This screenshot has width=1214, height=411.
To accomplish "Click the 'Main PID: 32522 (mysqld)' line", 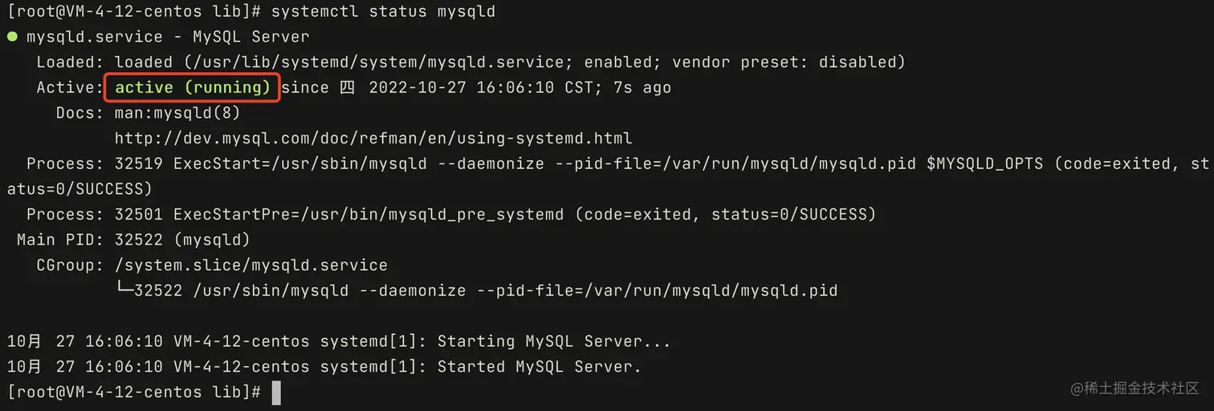I will [x=133, y=240].
